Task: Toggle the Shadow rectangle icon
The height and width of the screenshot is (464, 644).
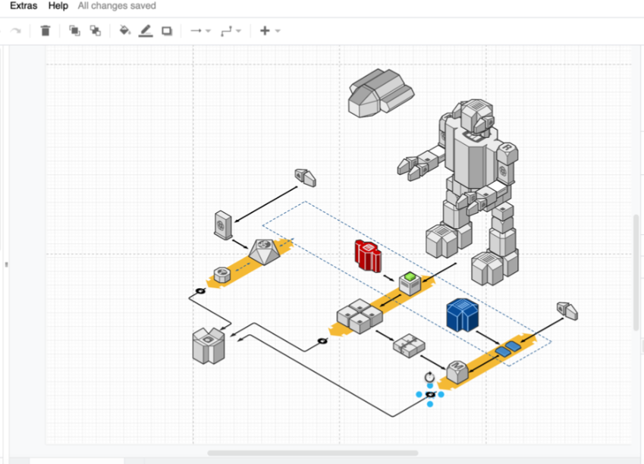Action: [x=167, y=31]
